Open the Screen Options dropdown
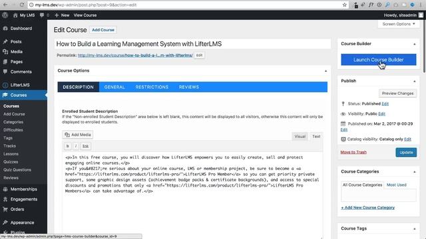Viewport: 426px width, 239px height. [399, 24]
